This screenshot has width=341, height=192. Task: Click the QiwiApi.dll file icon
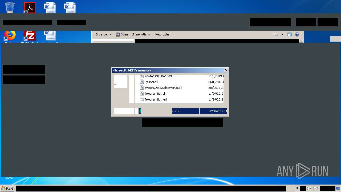click(142, 82)
